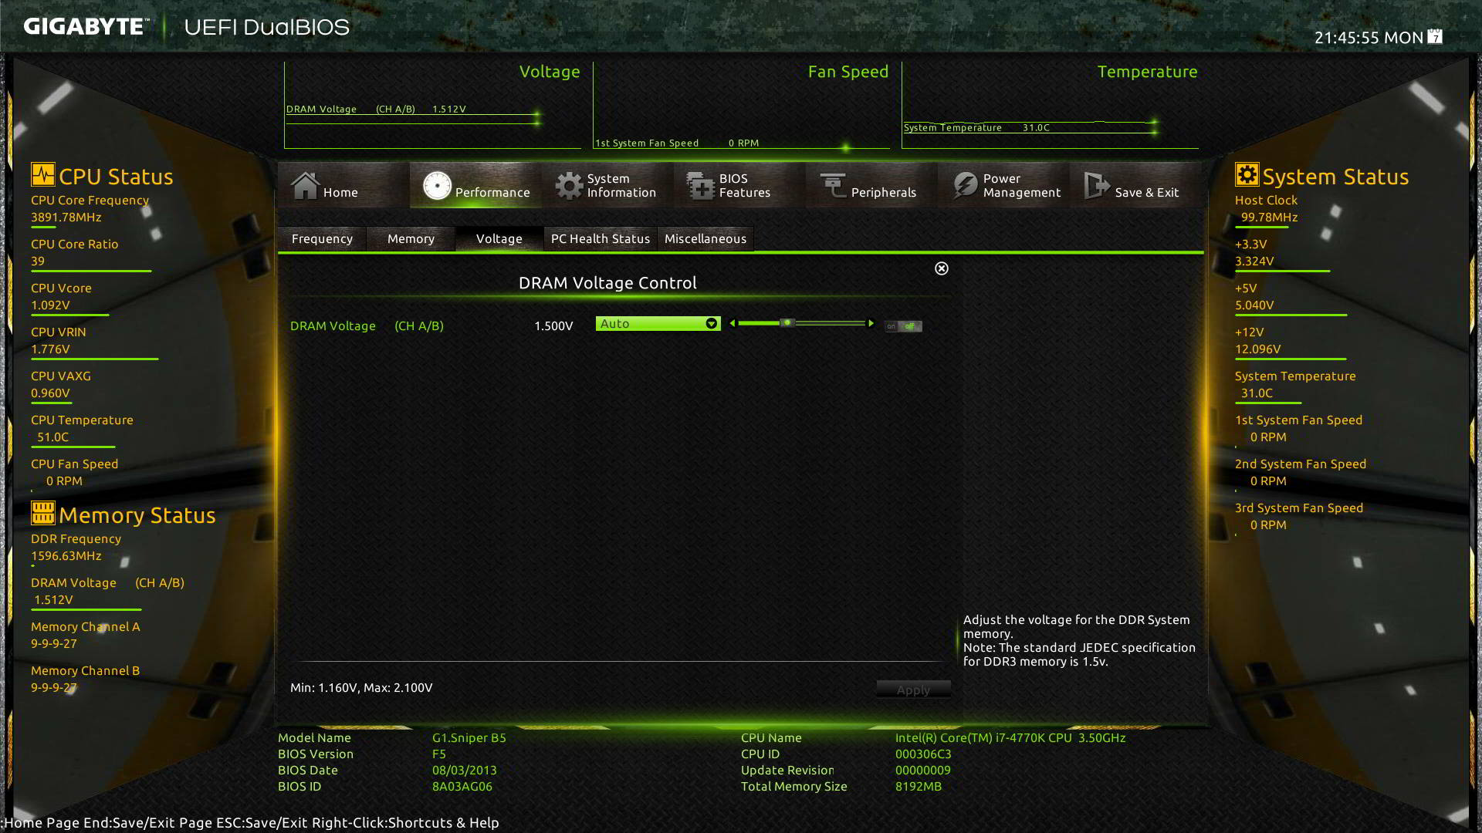Click the Total Memory Size value 8192MB
Viewport: 1482px width, 833px height.
pyautogui.click(x=919, y=787)
